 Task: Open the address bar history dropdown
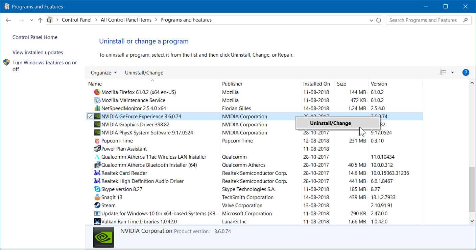point(372,20)
